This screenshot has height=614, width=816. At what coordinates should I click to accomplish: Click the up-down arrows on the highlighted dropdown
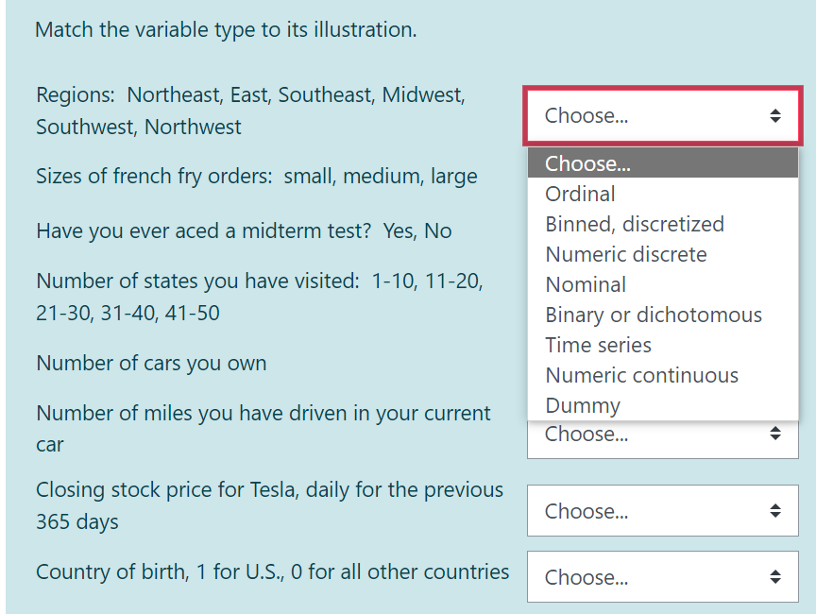click(x=776, y=115)
